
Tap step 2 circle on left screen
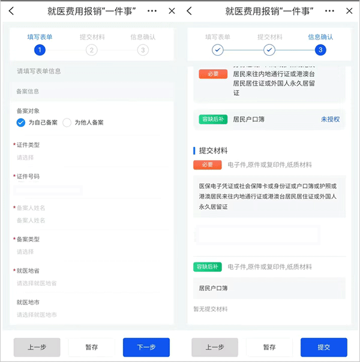(92, 50)
